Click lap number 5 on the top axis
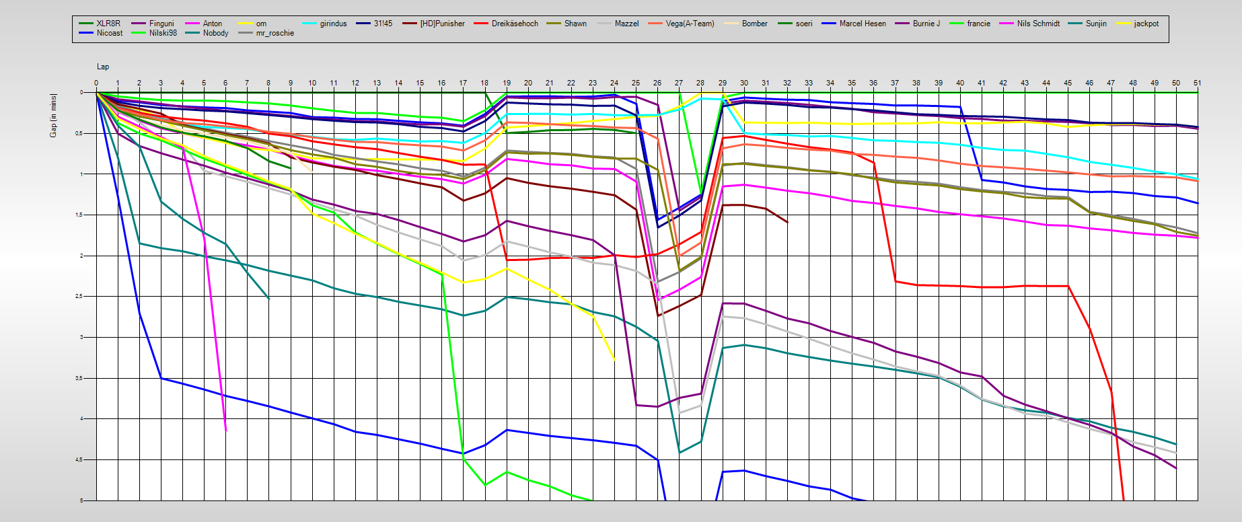Viewport: 1242px width, 522px height. pyautogui.click(x=204, y=83)
